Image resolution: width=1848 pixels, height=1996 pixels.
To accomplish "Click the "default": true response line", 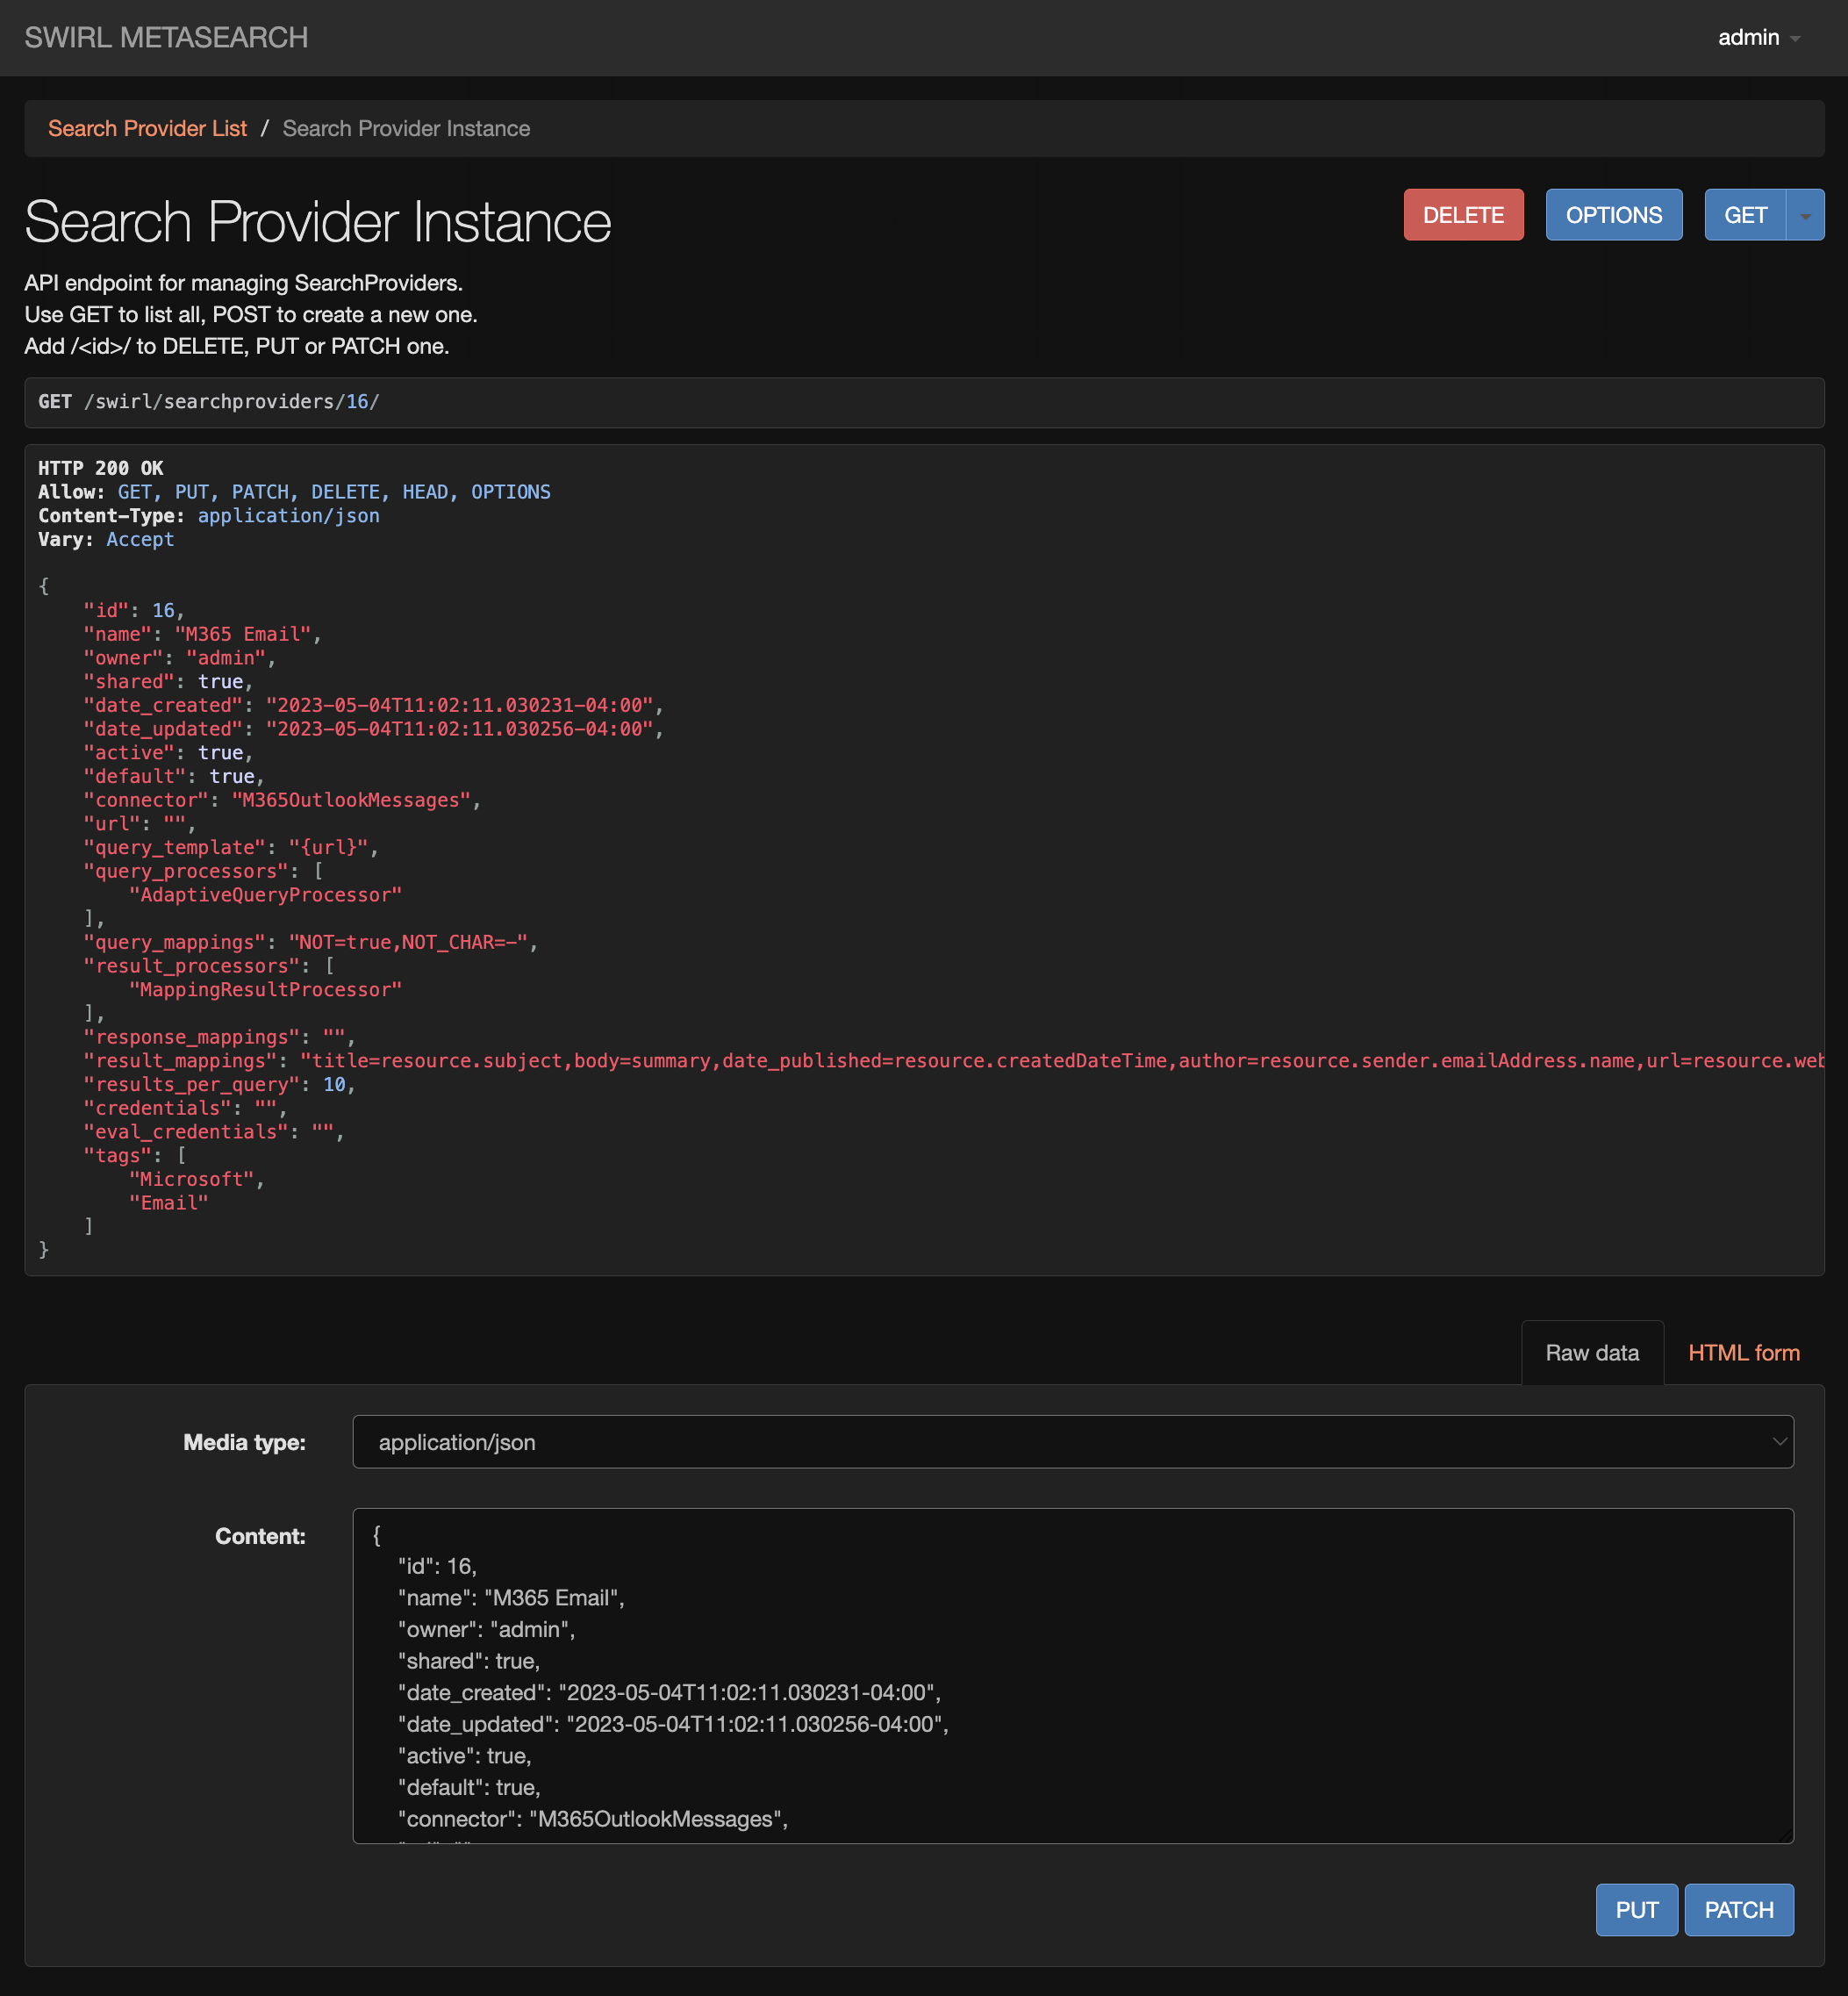I will pyautogui.click(x=174, y=778).
